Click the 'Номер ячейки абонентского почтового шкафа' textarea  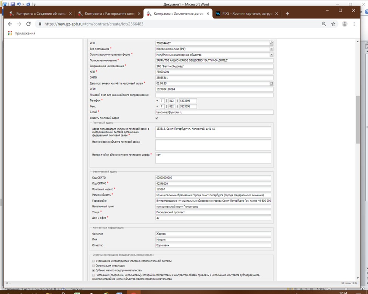pyautogui.click(x=213, y=158)
